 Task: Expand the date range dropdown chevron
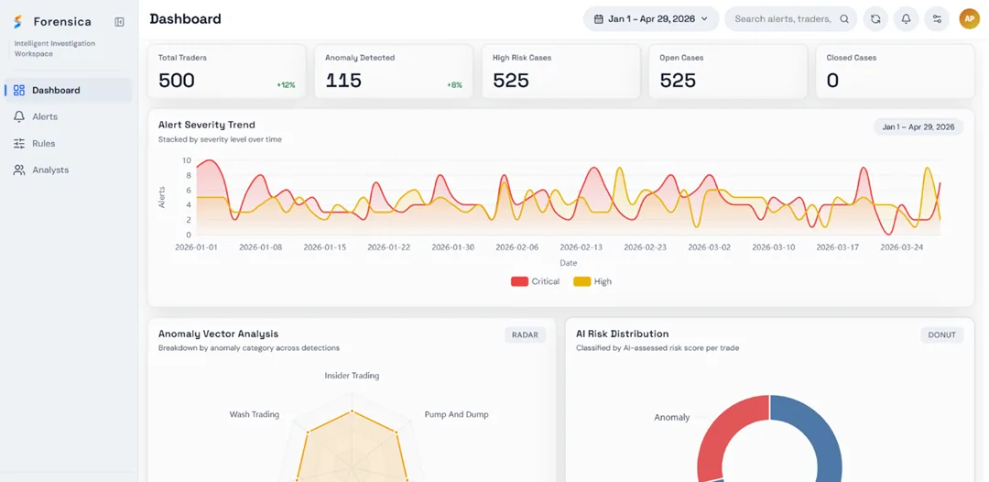(704, 19)
